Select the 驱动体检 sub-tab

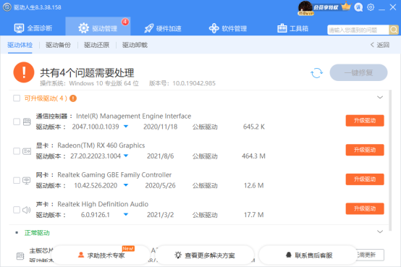[20, 45]
